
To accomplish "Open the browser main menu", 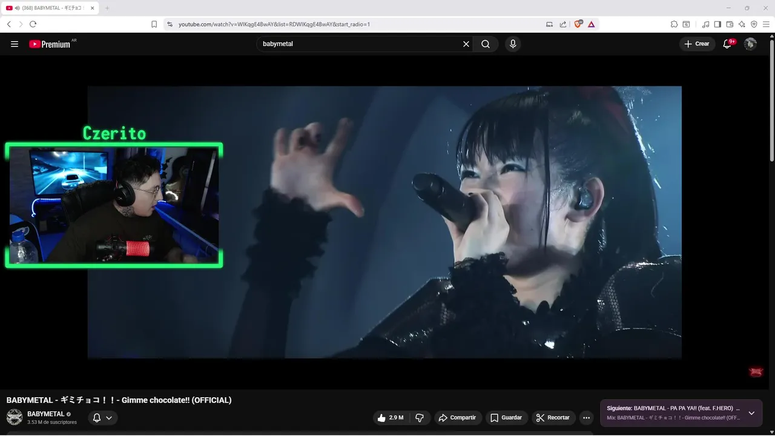I will click(766, 24).
